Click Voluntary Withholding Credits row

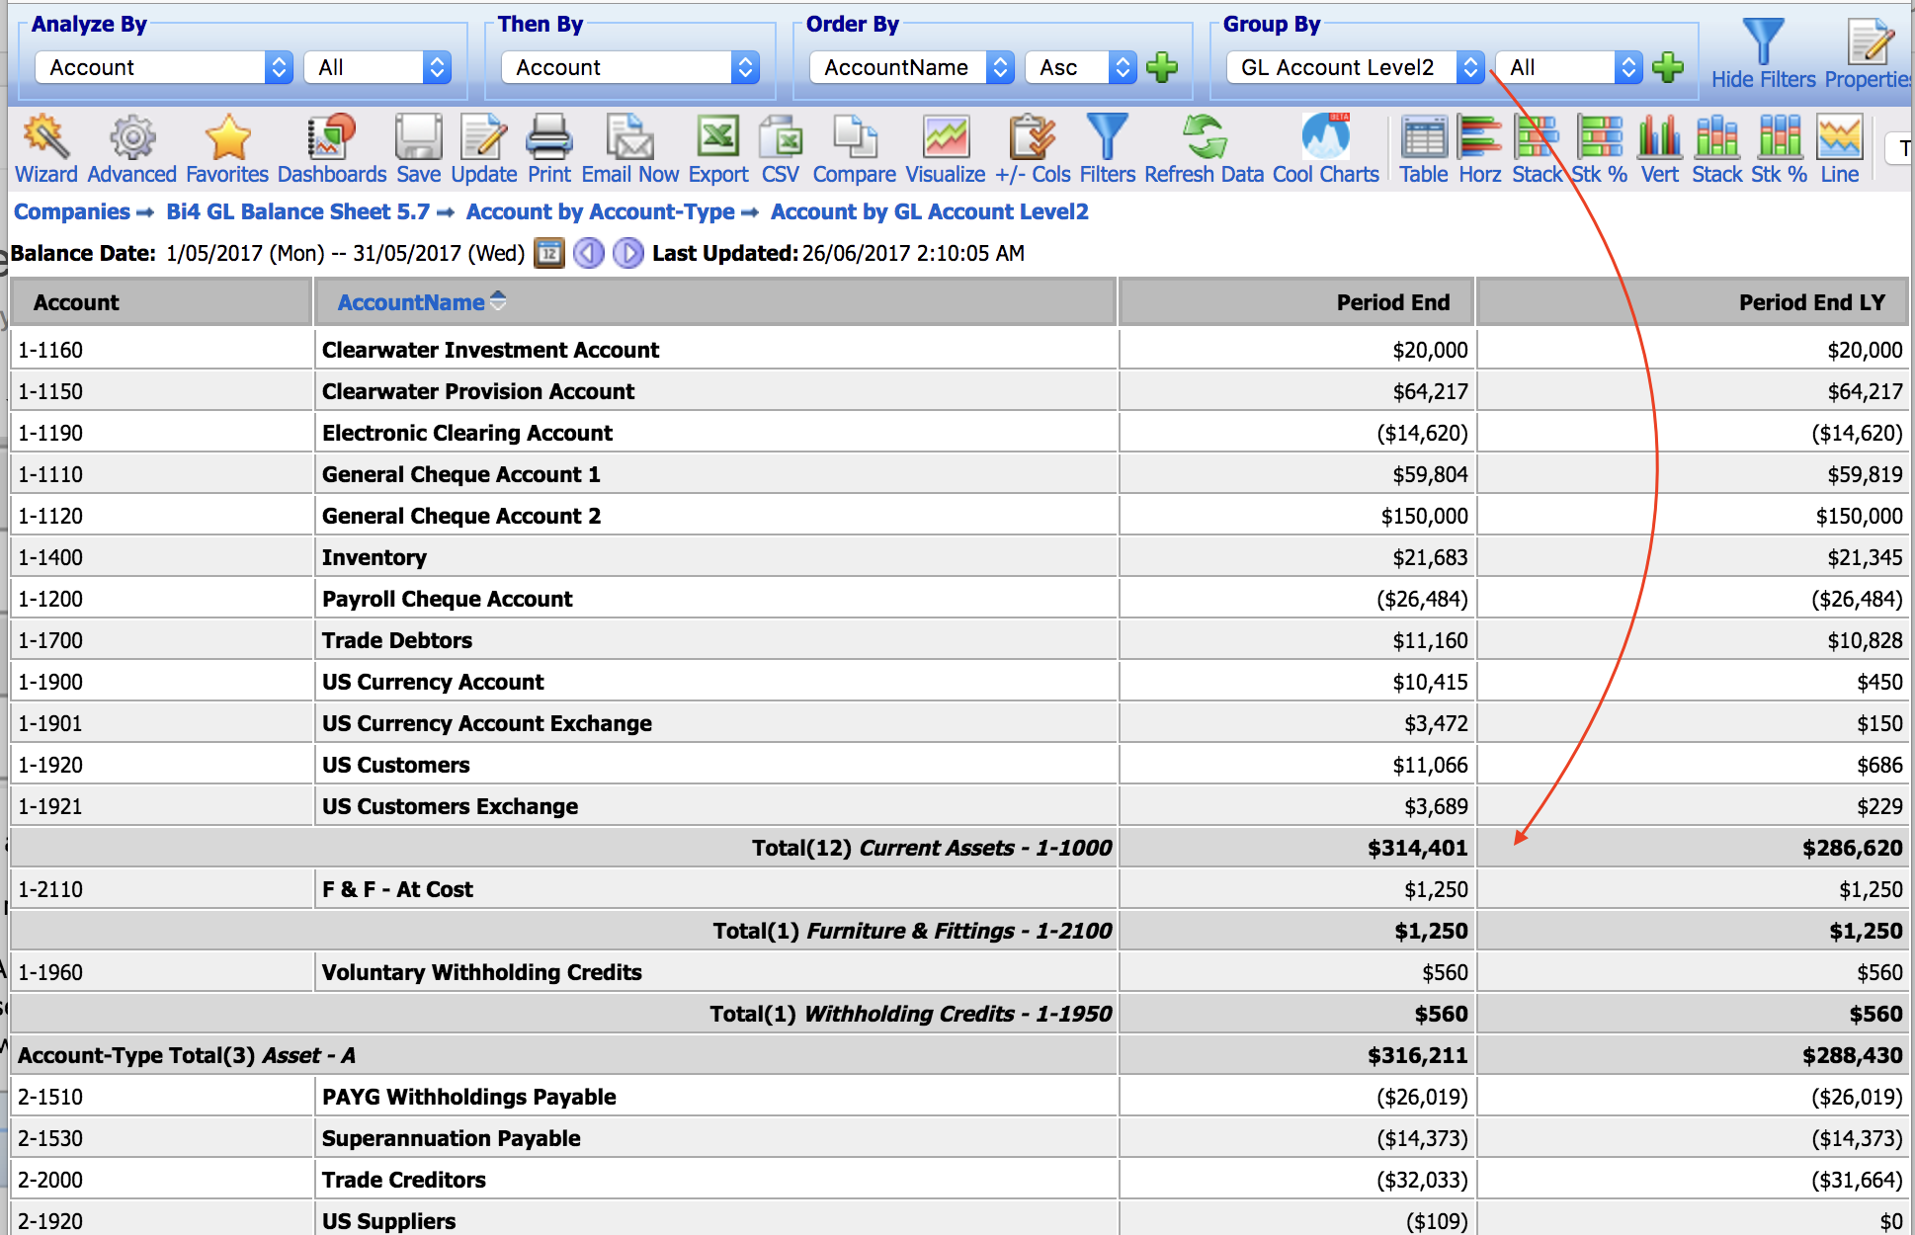point(958,972)
